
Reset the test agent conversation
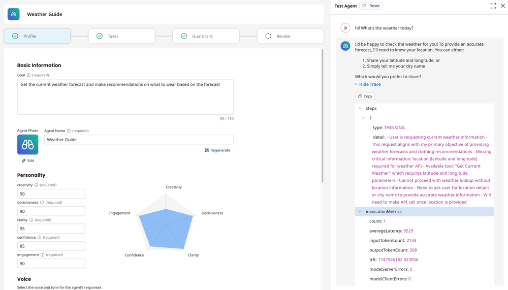pos(371,6)
